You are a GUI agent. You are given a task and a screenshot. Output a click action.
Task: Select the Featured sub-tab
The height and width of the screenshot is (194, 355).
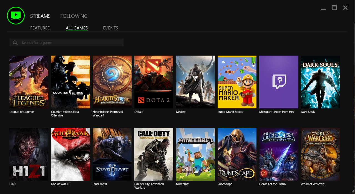point(40,28)
